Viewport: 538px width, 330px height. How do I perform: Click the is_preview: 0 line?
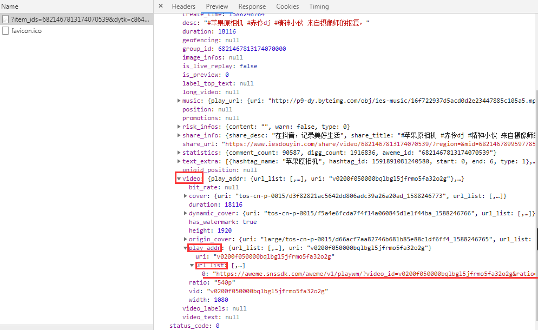[x=206, y=75]
